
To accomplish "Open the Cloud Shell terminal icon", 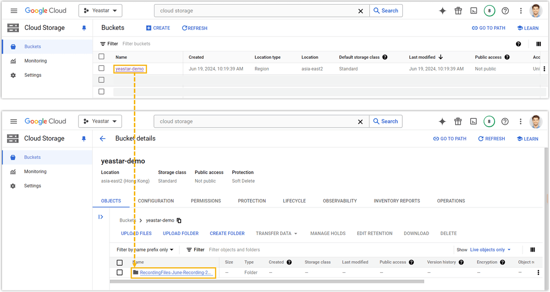I will click(x=473, y=11).
